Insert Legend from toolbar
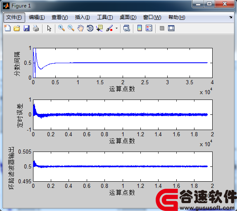Screen dimensions: 237x211 (x=149, y=28)
